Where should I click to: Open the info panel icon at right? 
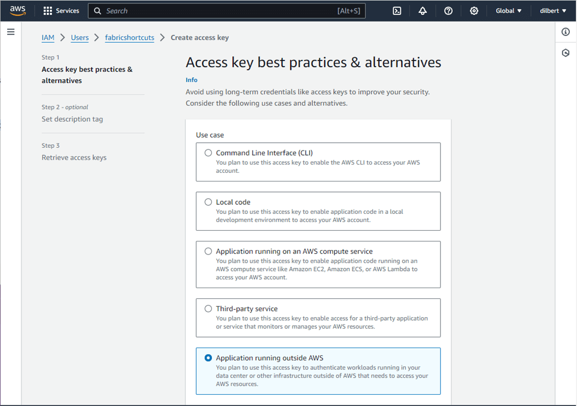(566, 32)
